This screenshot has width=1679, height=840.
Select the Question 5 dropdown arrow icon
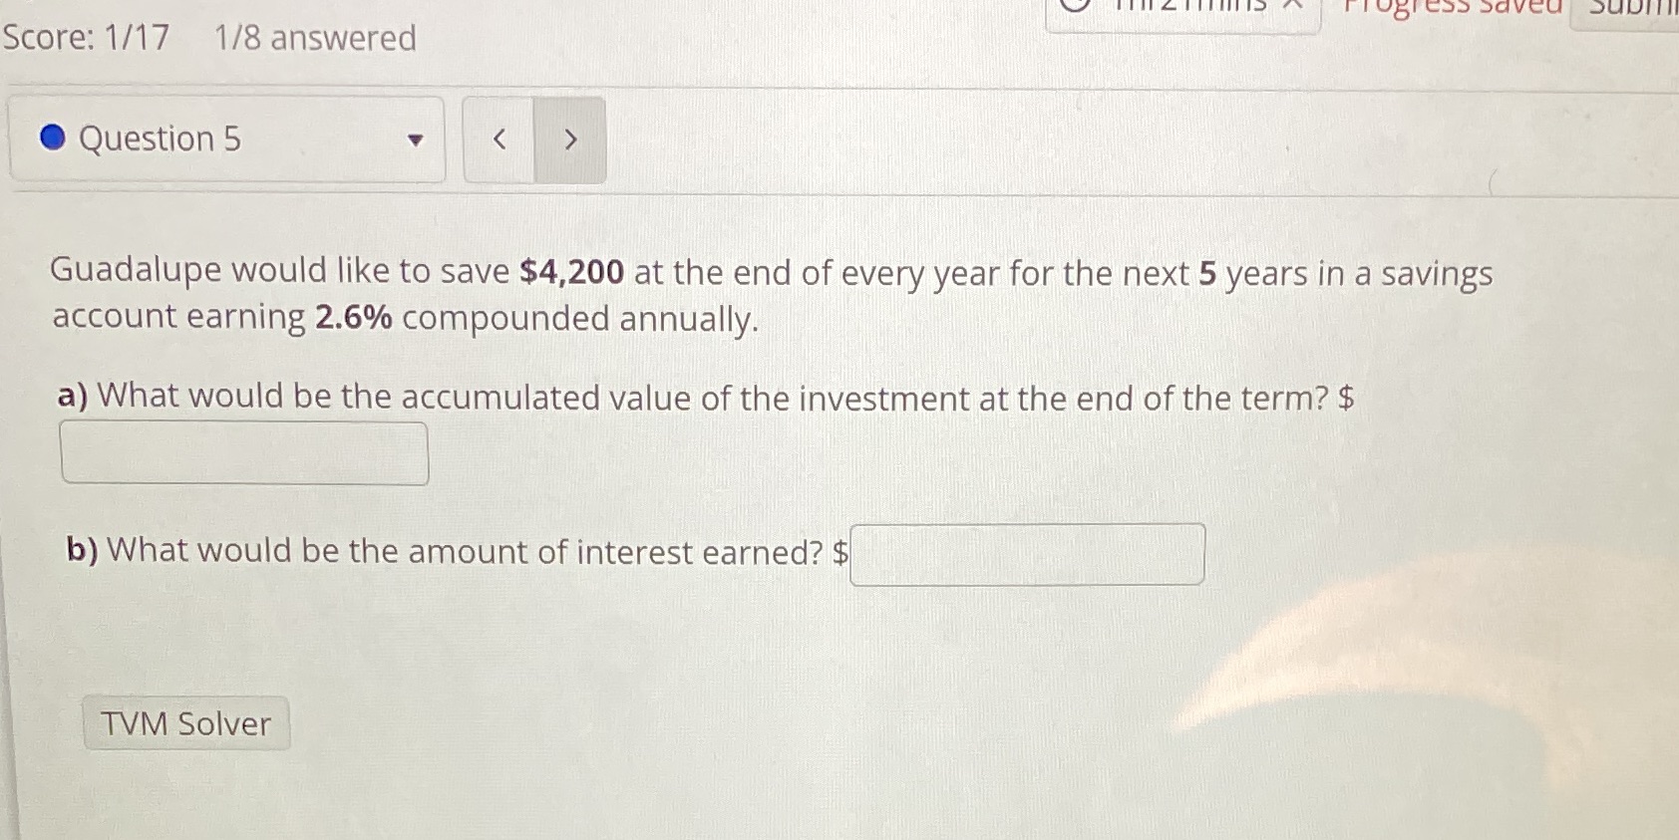(x=417, y=140)
